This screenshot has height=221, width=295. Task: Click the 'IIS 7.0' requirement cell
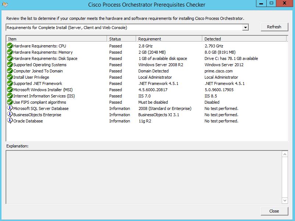click(145, 96)
